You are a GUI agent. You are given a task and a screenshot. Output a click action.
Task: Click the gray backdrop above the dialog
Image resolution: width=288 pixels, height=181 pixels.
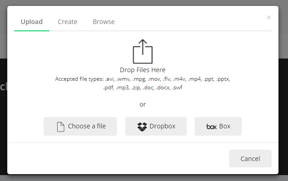144,3
